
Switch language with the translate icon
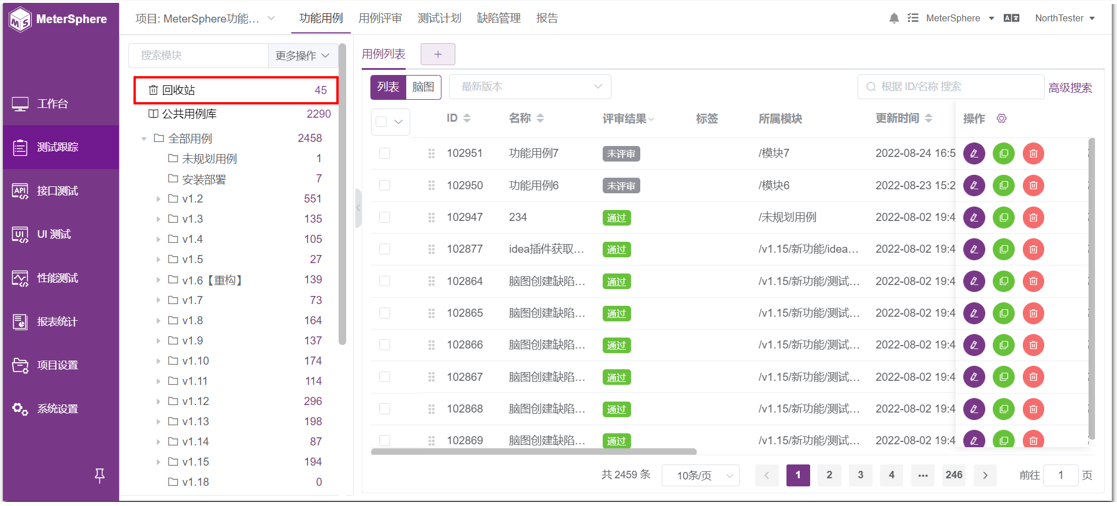point(1011,18)
